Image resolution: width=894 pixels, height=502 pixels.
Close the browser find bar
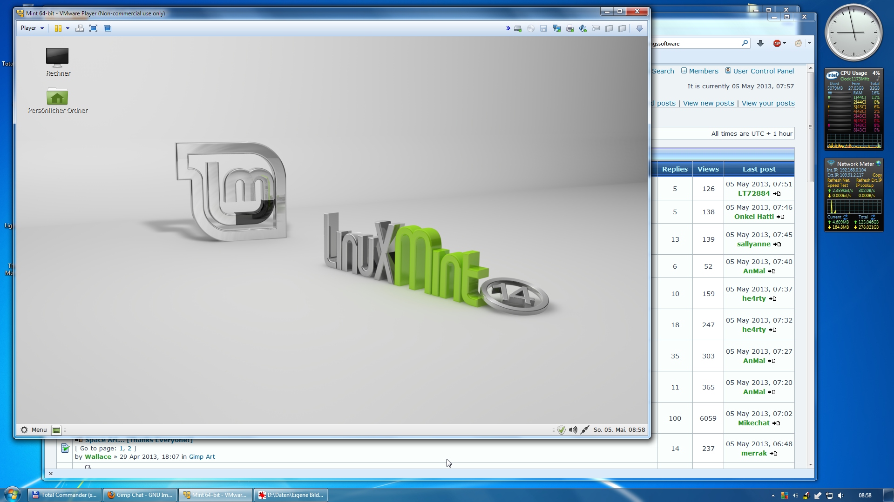tap(51, 474)
